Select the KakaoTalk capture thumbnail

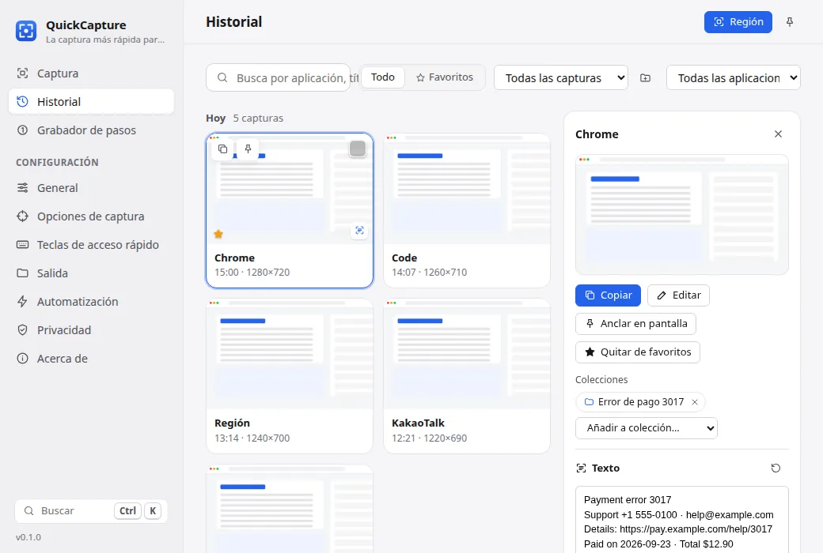click(467, 354)
